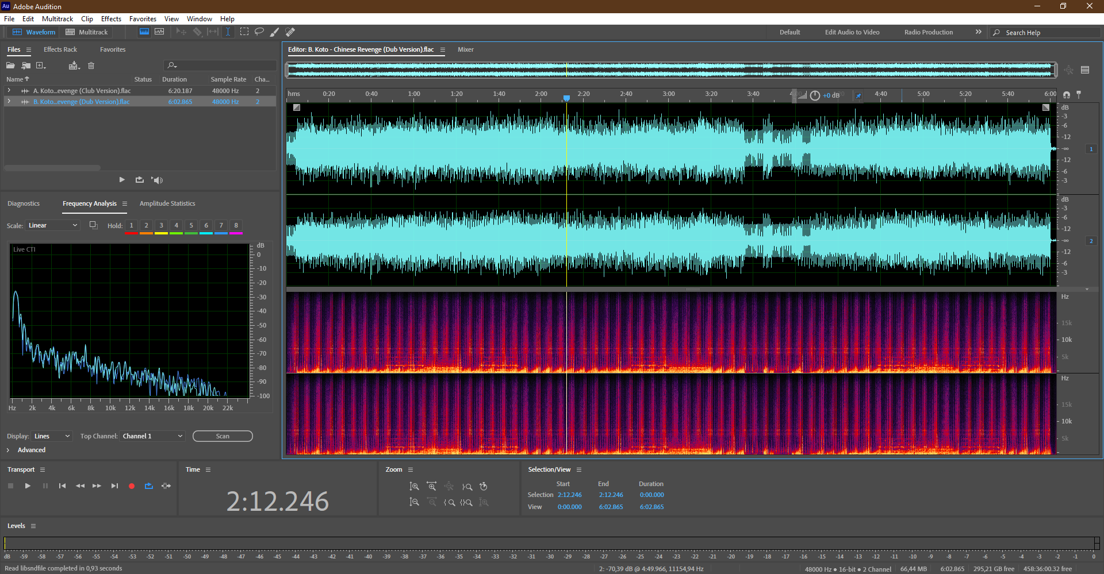Select the Default workspace
The width and height of the screenshot is (1104, 574).
pyautogui.click(x=789, y=32)
